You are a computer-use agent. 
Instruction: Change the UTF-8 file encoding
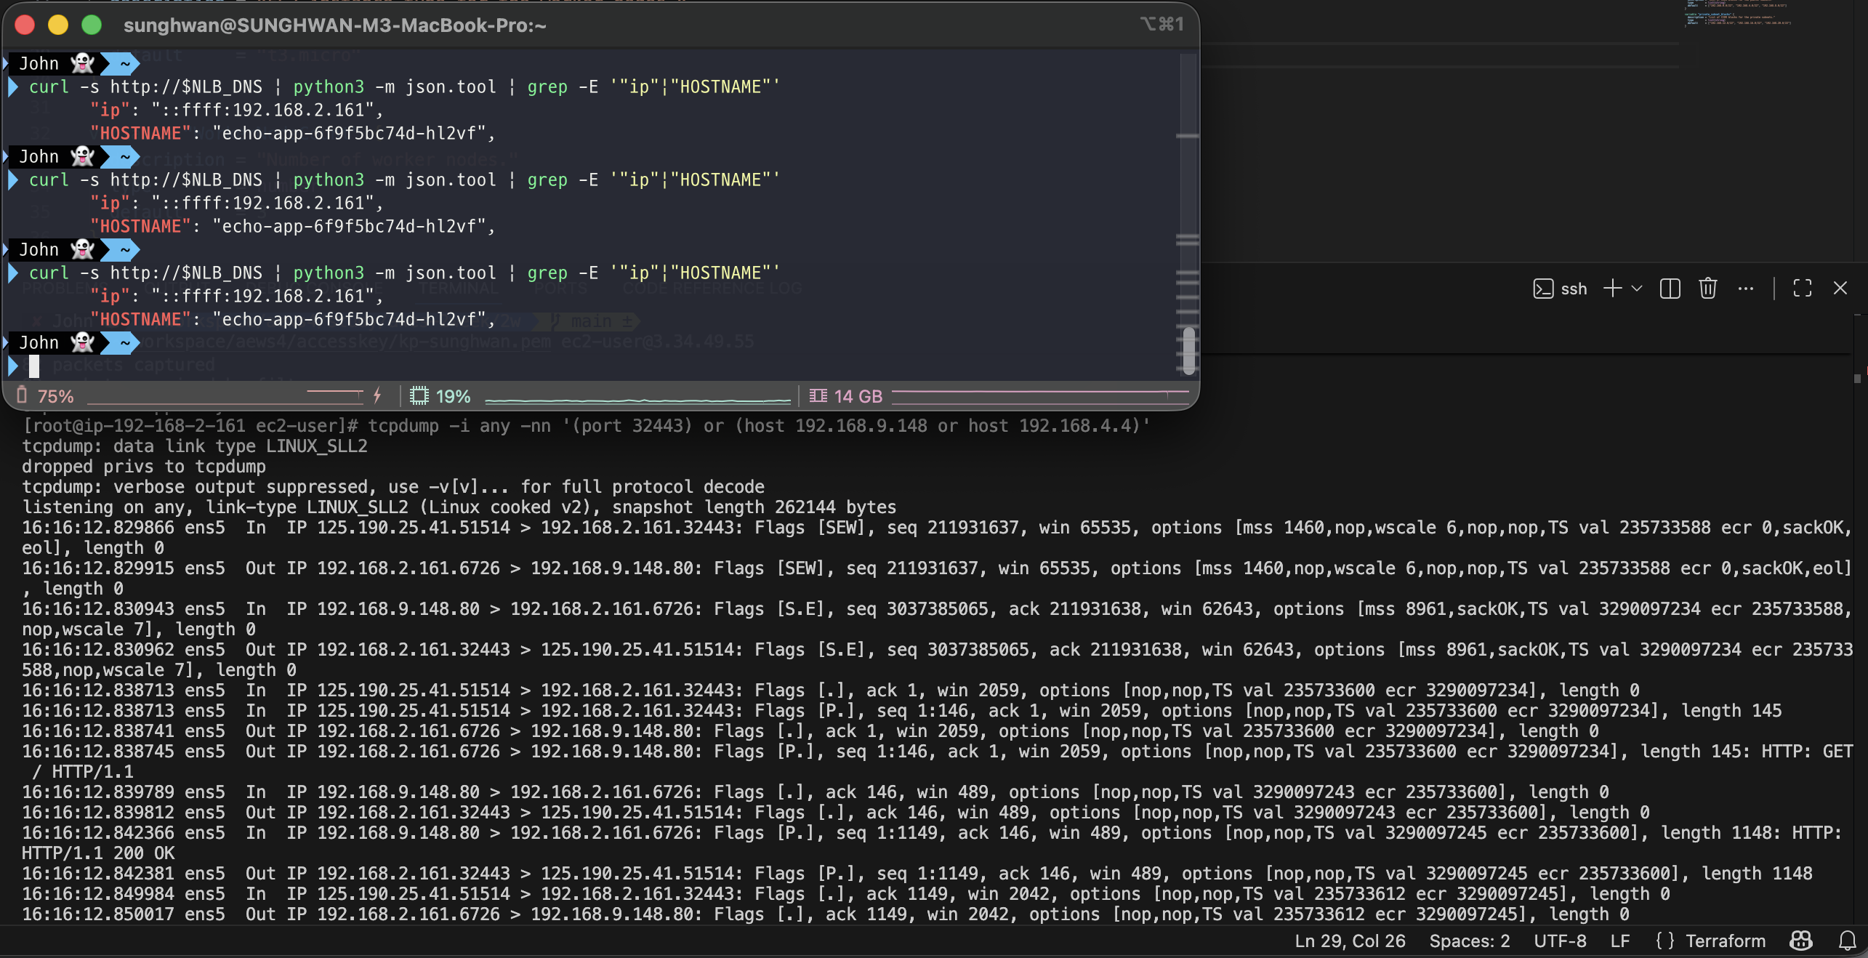tap(1560, 941)
